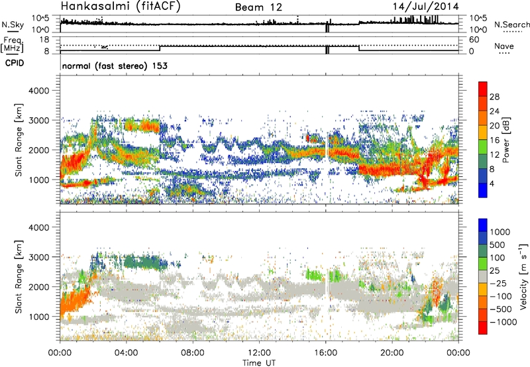Click the 'N.Search' legend label
Screen dimensions: 530x367
click(x=511, y=25)
